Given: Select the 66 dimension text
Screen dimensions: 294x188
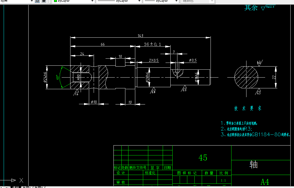Looking at the screenshot, I should click(102, 44).
